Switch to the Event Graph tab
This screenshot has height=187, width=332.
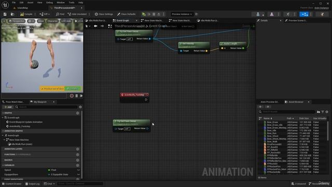(123, 21)
